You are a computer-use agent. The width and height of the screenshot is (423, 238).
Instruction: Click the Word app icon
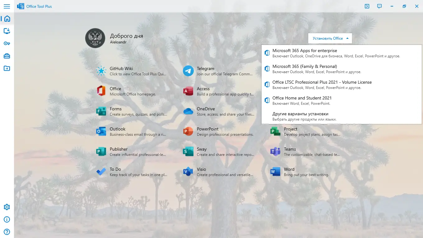tap(275, 172)
